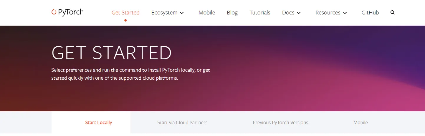Screen dimensions: 425x136
Task: Open the Blog nav link
Action: click(x=232, y=13)
